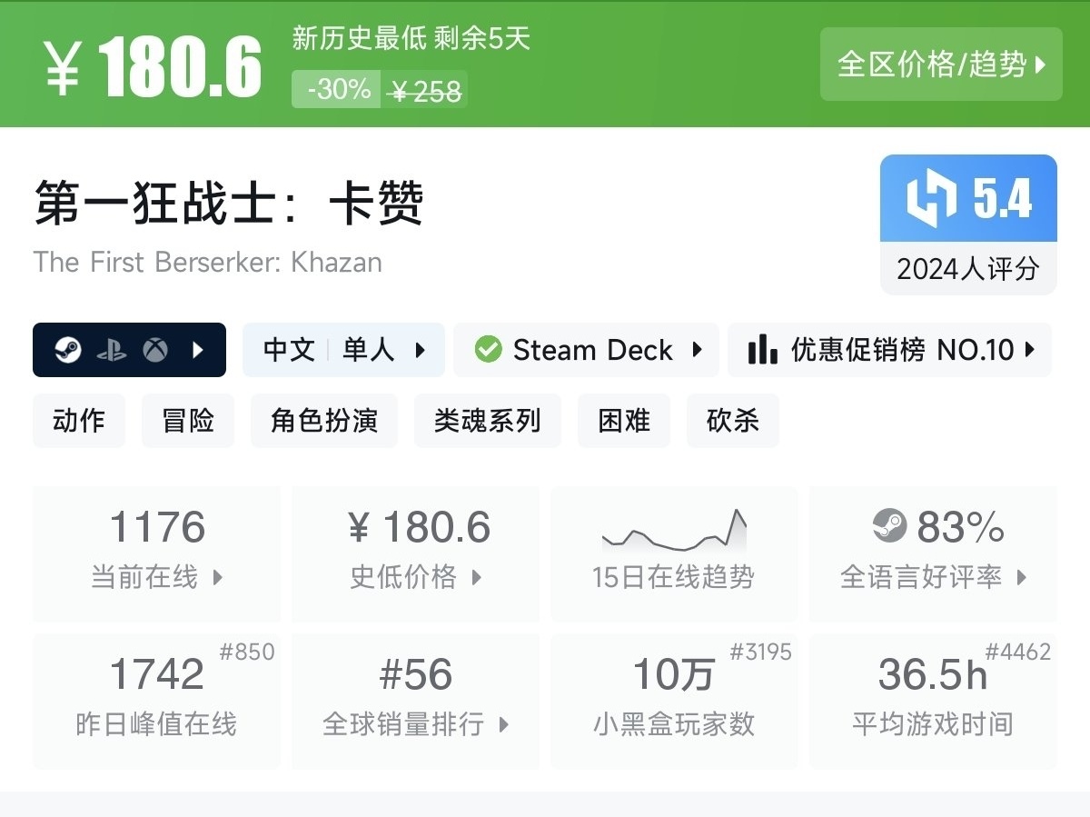
Task: Click the Xbox platform icon
Action: (x=155, y=350)
